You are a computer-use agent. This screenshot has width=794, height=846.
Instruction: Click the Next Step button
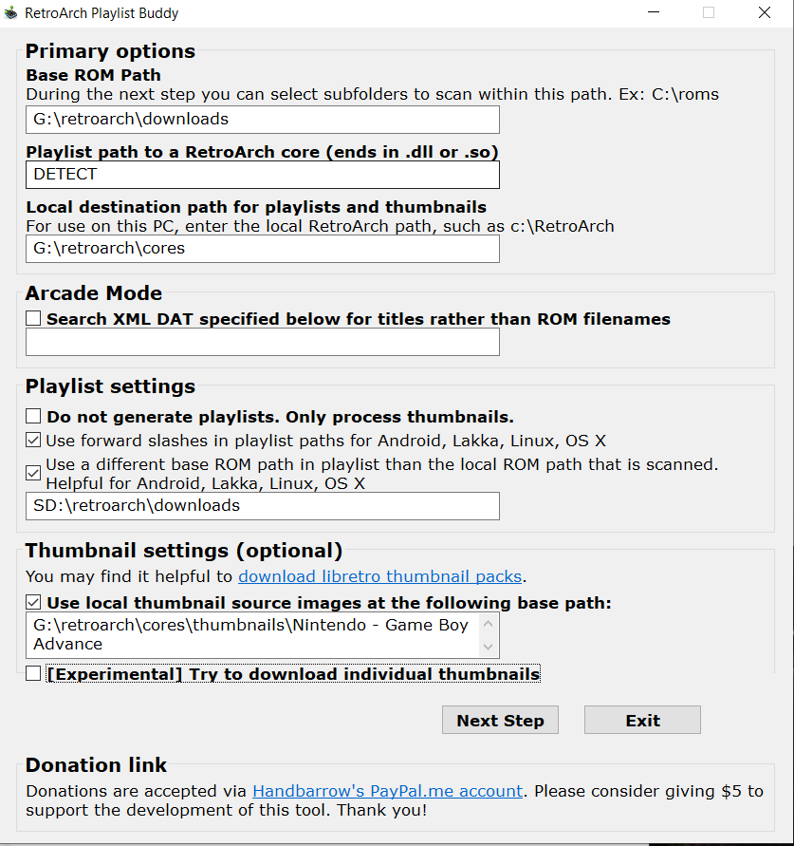pos(500,720)
